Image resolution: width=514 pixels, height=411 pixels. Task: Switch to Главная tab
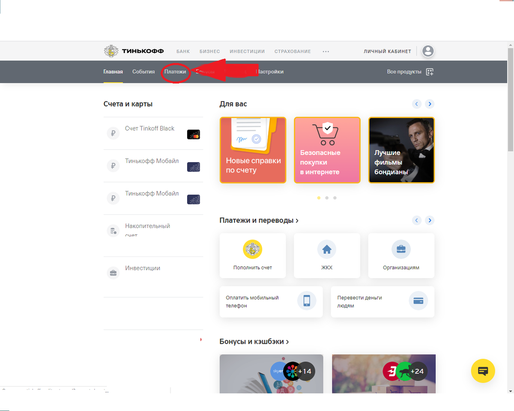pos(113,72)
